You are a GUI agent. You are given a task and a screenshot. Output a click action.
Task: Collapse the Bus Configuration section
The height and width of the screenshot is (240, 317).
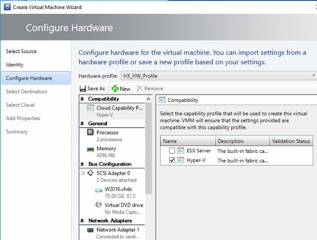[x=82, y=164]
